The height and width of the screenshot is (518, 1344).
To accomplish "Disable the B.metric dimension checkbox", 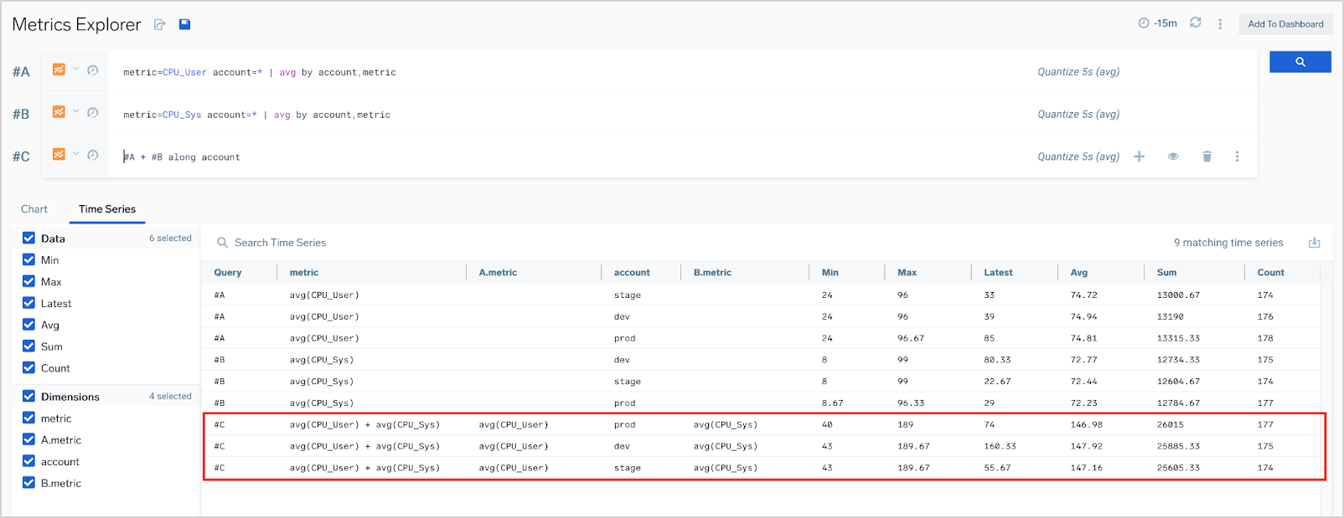I will pyautogui.click(x=29, y=483).
